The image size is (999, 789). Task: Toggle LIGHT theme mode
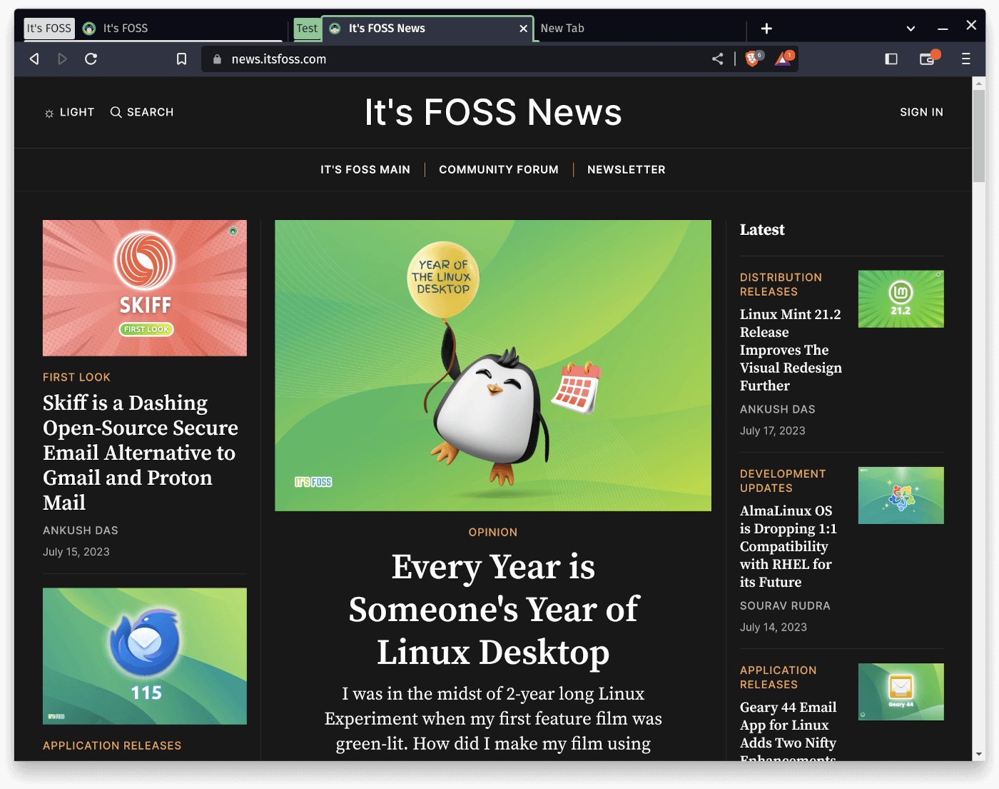69,112
